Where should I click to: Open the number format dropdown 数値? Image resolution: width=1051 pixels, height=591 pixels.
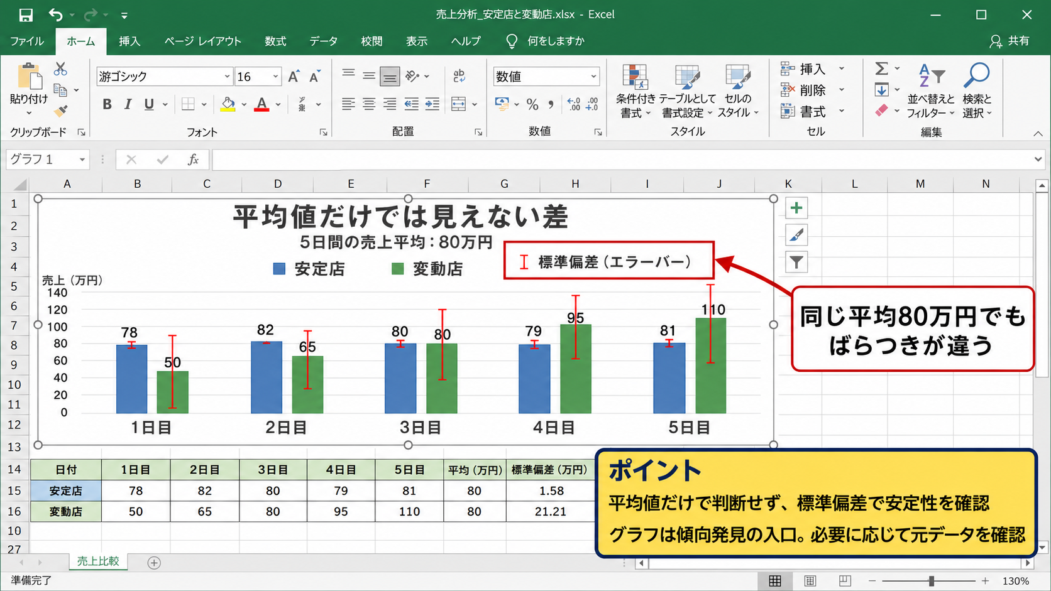(x=593, y=77)
